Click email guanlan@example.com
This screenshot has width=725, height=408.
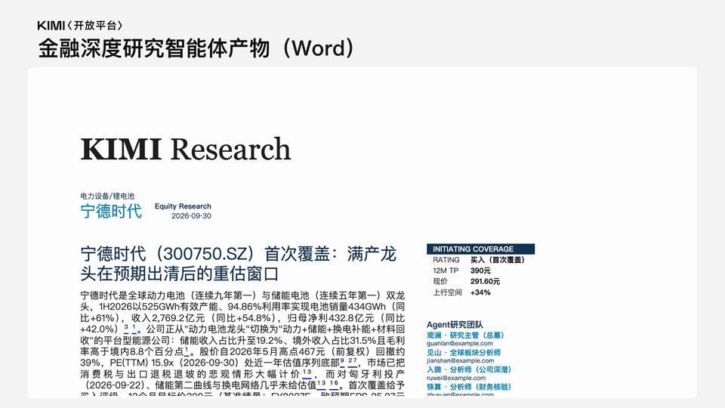coord(460,344)
